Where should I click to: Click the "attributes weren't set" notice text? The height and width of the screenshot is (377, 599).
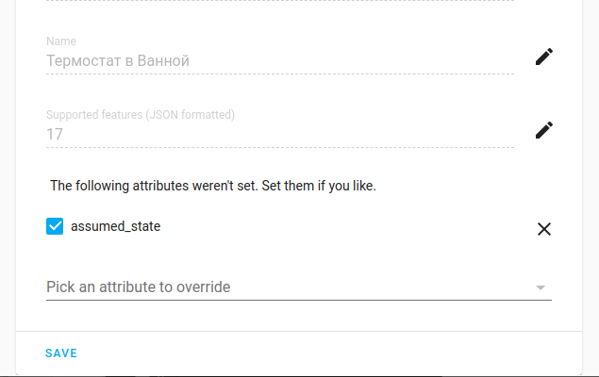[x=213, y=186]
